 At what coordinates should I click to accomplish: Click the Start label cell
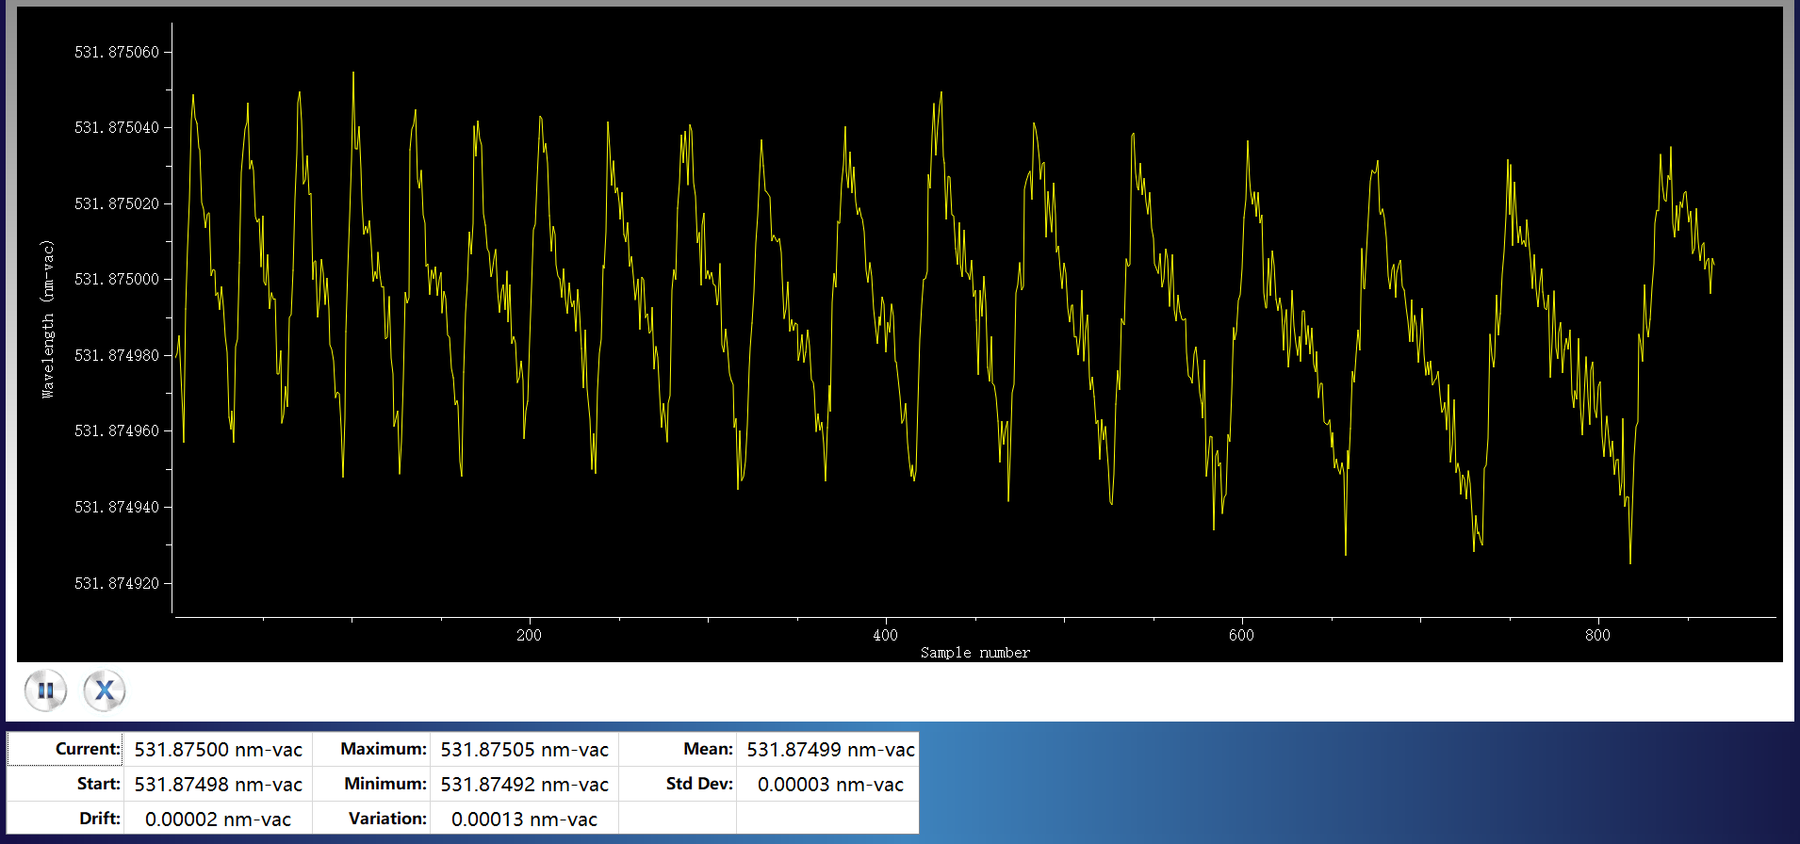point(65,785)
